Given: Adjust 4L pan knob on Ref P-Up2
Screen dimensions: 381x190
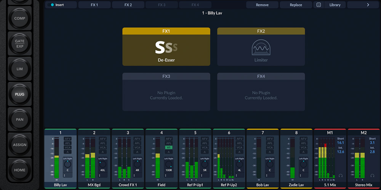Looking at the screenshot, I should pos(239,164).
